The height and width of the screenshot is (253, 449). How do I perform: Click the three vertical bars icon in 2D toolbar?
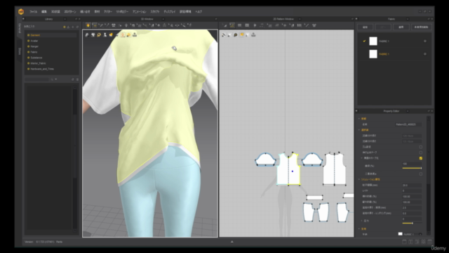[300, 25]
